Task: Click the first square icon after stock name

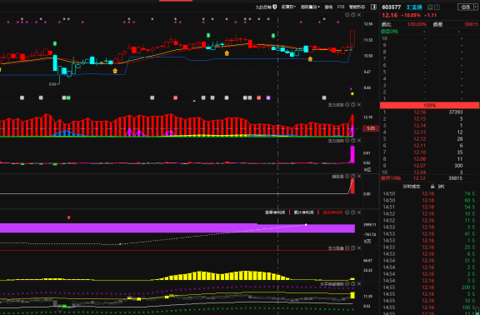Action: point(430,7)
